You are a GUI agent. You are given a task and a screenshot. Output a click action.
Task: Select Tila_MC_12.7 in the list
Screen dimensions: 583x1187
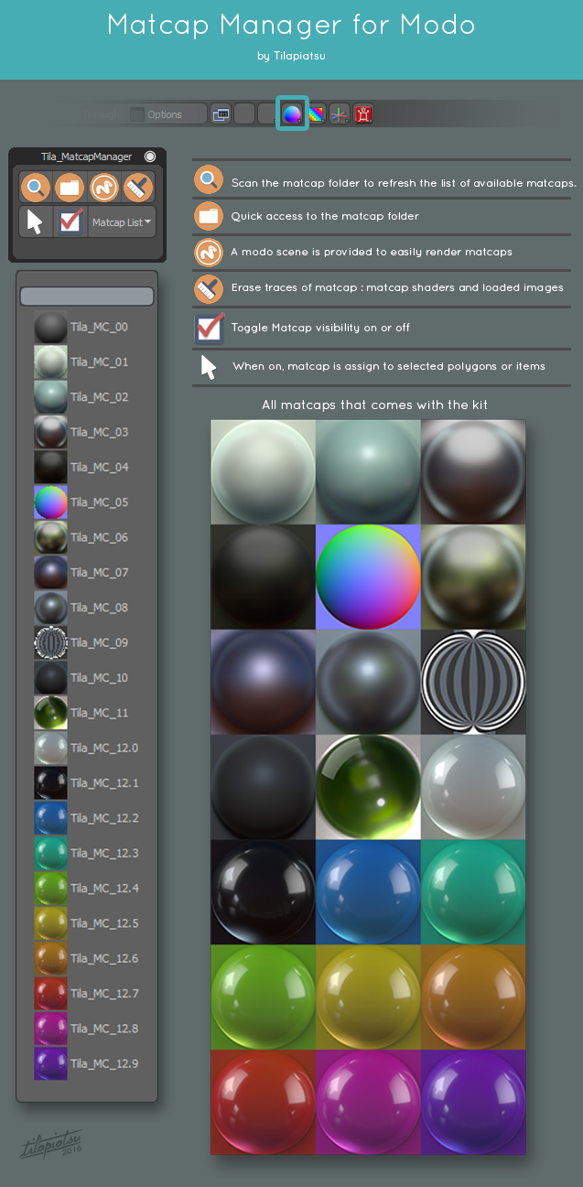click(x=87, y=994)
